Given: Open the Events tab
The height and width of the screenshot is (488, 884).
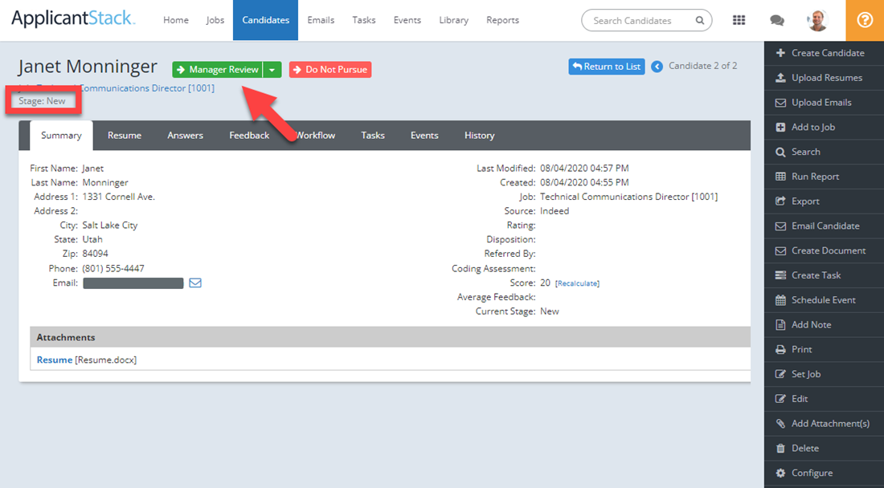Looking at the screenshot, I should point(424,136).
